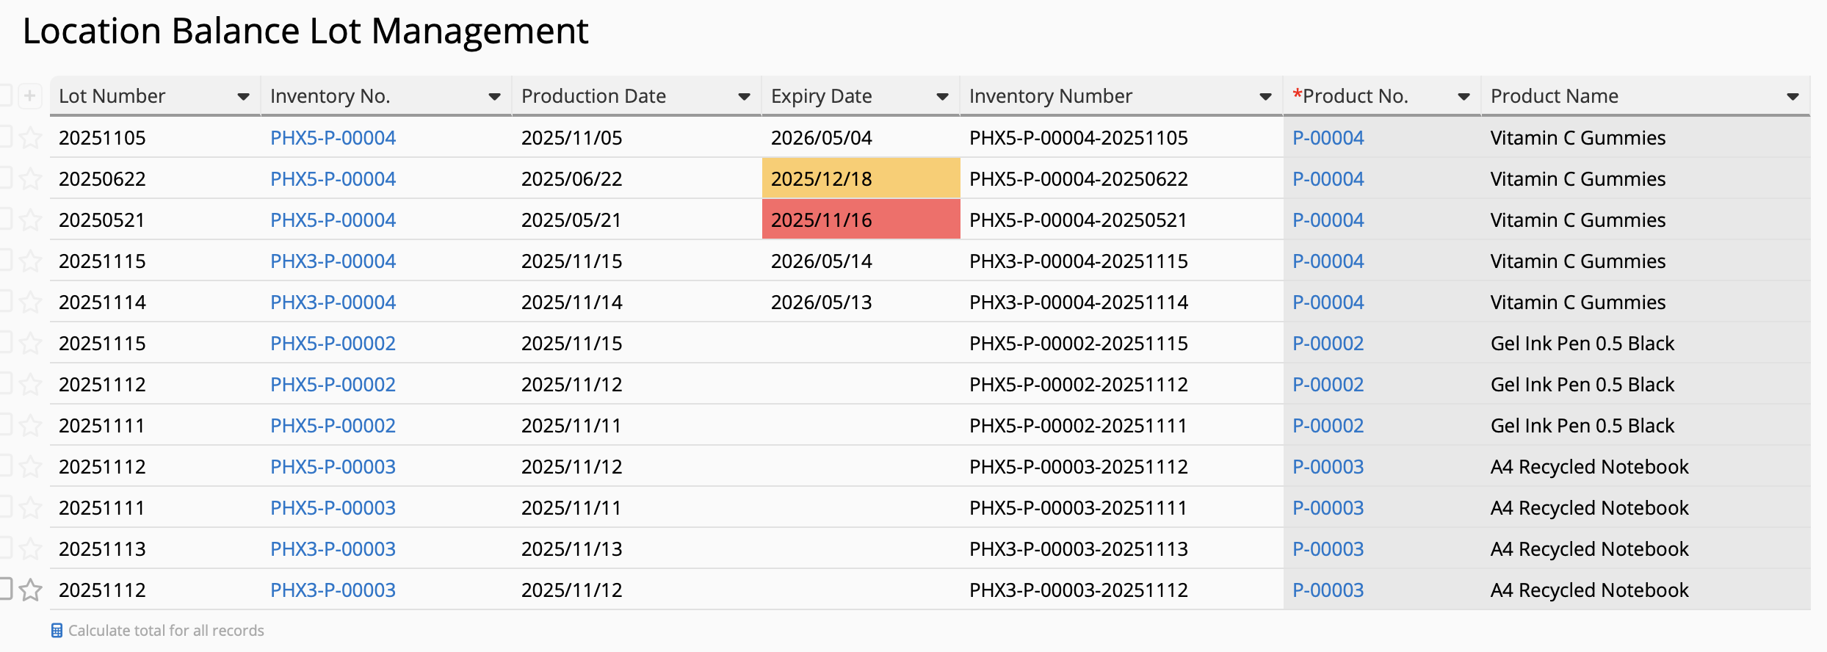Open the Product Name column dropdown
1827x652 pixels.
point(1792,97)
